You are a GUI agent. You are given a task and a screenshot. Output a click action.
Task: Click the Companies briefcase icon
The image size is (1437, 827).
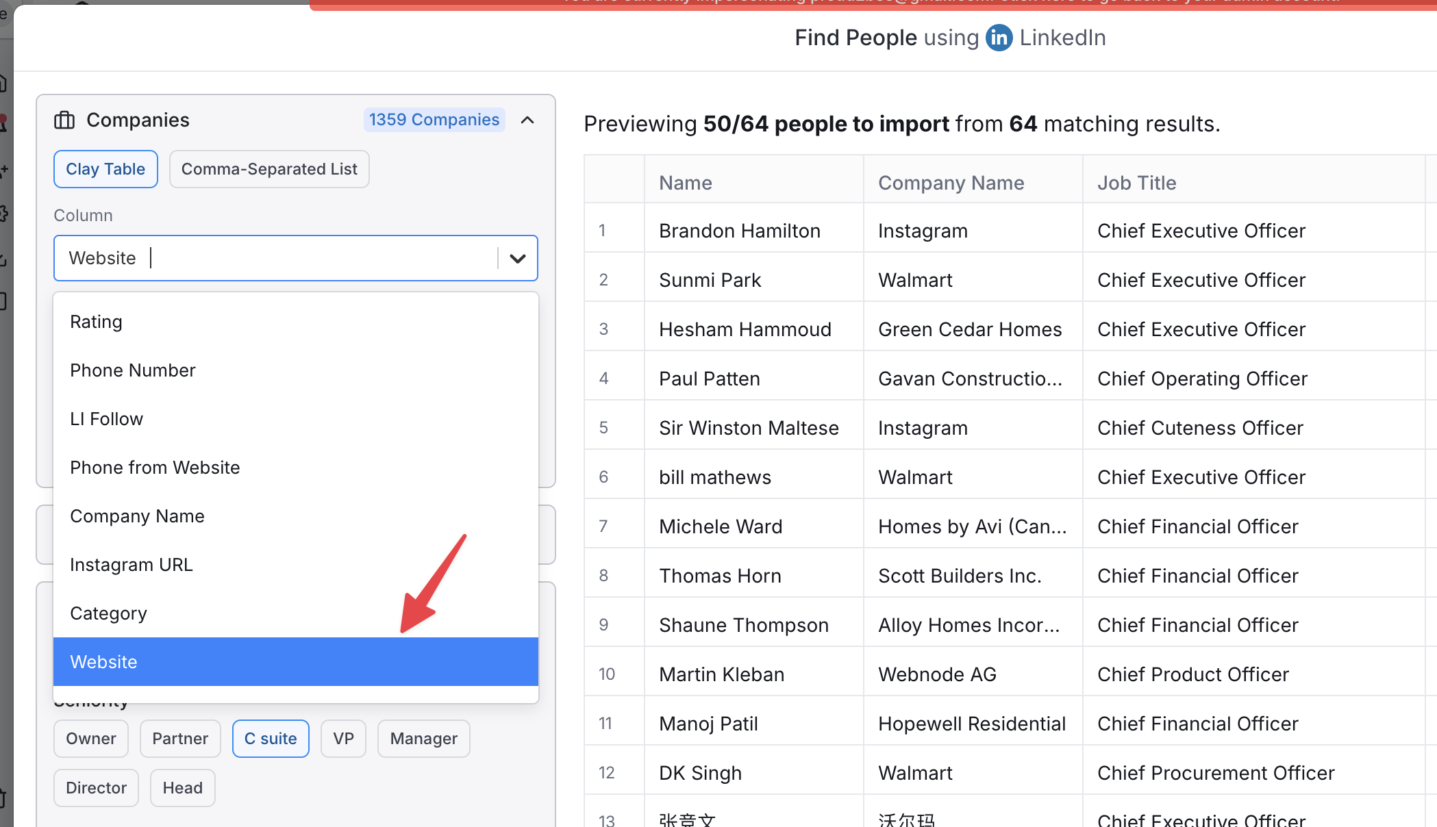64,120
